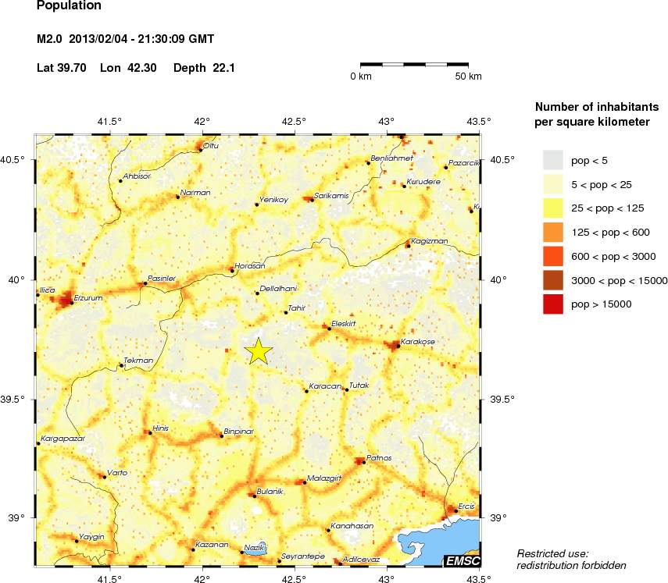The image size is (668, 583).
Task: Click the 'Narman' city label
Action: 195,192
